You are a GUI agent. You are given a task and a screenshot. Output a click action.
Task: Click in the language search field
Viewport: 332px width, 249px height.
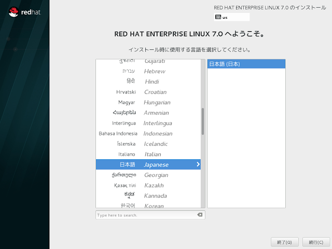click(150, 215)
